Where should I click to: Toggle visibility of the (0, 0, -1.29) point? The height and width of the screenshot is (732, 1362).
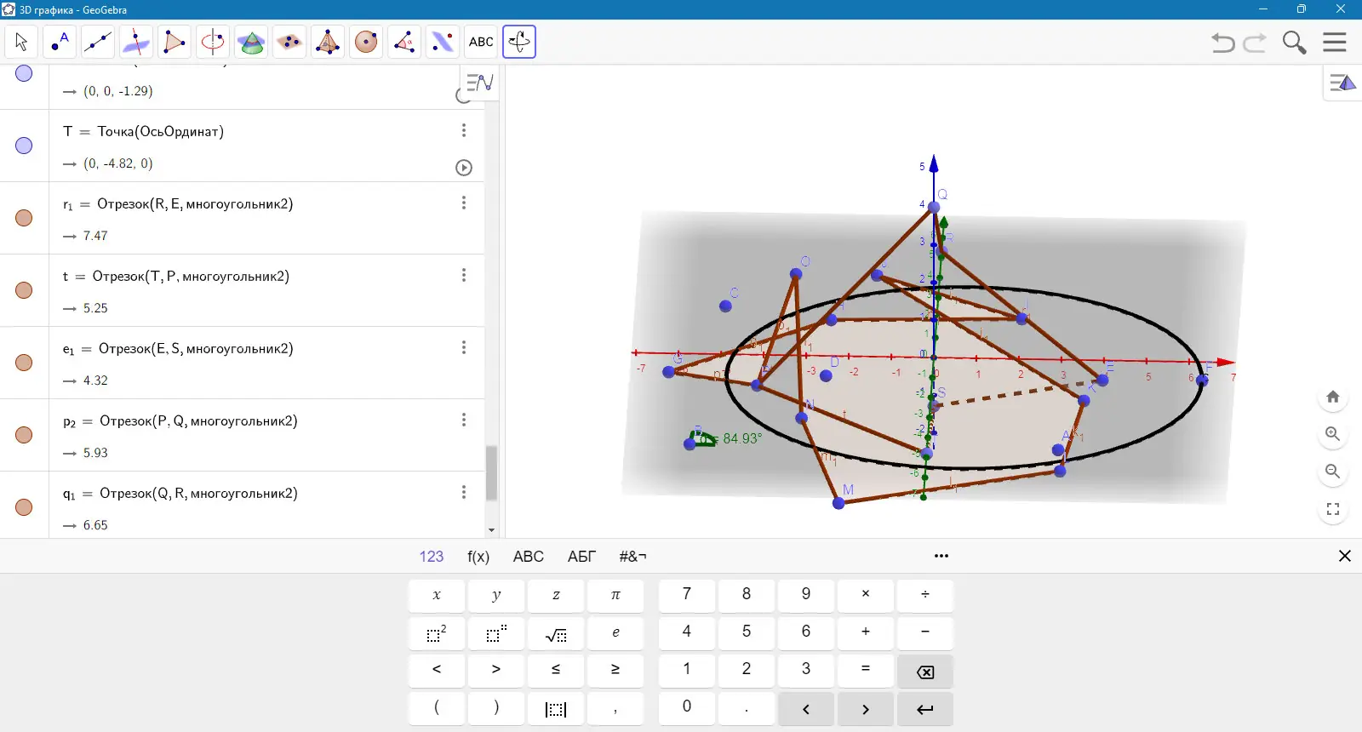[x=25, y=73]
